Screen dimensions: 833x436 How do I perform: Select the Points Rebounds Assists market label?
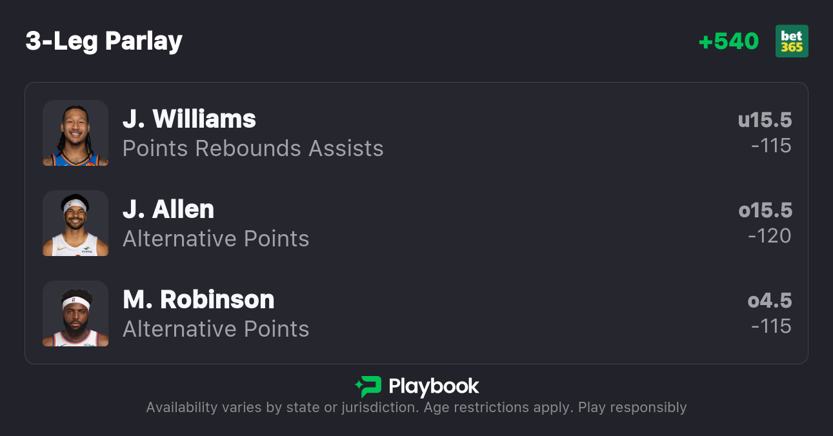coord(253,148)
